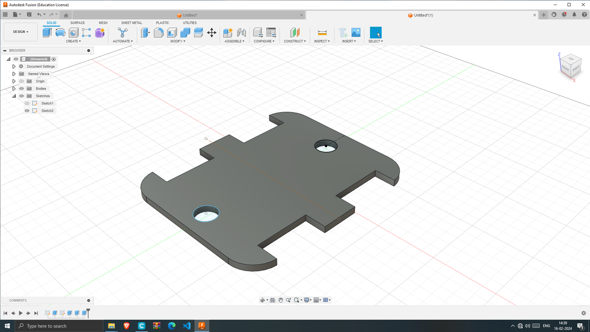Open the Data Panel grid icon
This screenshot has width=590, height=332.
[x=5, y=15]
